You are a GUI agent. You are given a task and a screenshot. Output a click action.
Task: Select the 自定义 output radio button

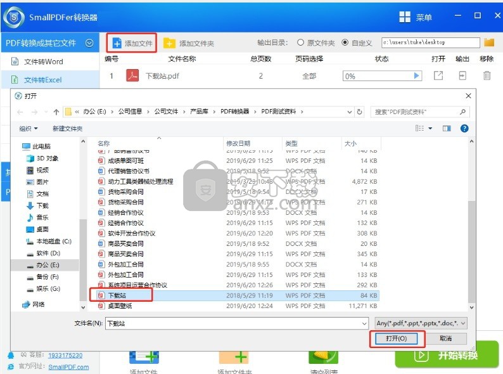tap(345, 42)
